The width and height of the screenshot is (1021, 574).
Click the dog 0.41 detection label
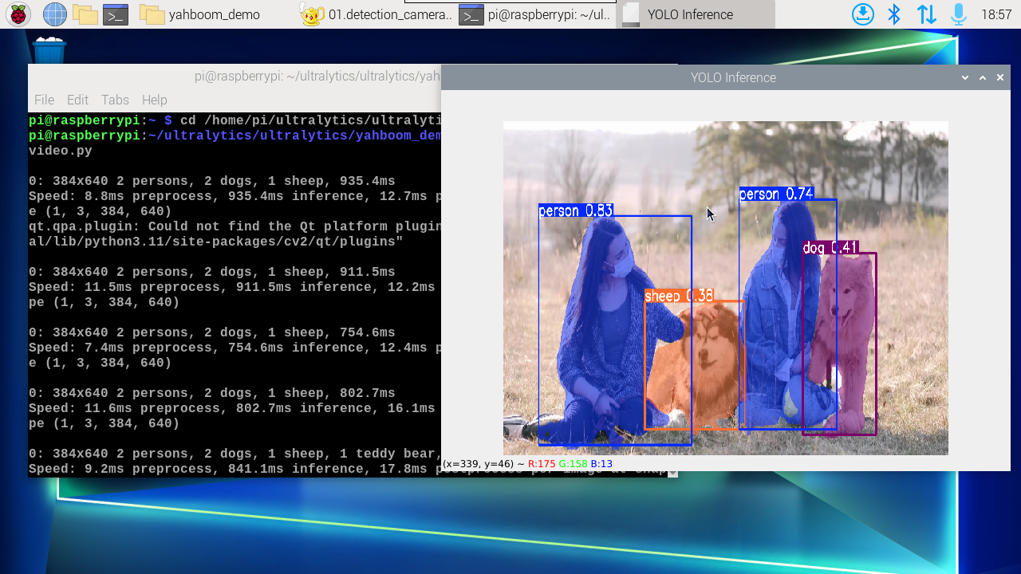tap(830, 248)
